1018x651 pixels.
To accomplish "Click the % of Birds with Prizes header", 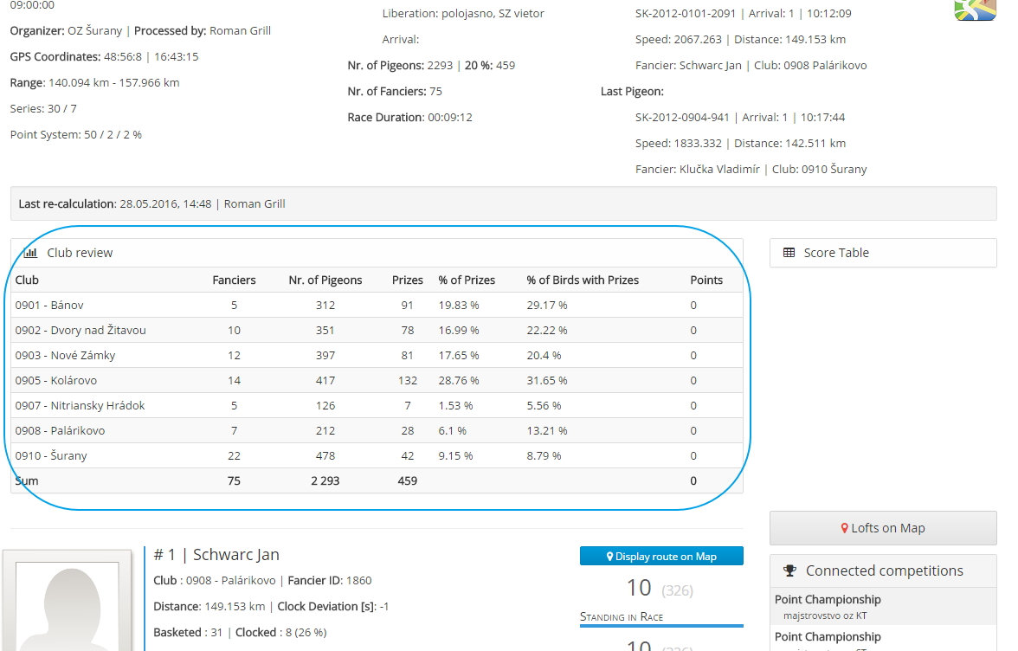I will coord(583,280).
